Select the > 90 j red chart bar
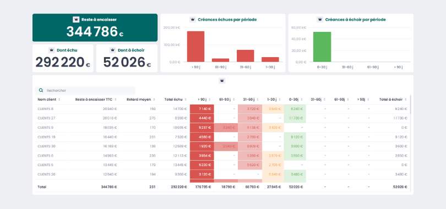 pos(195,47)
